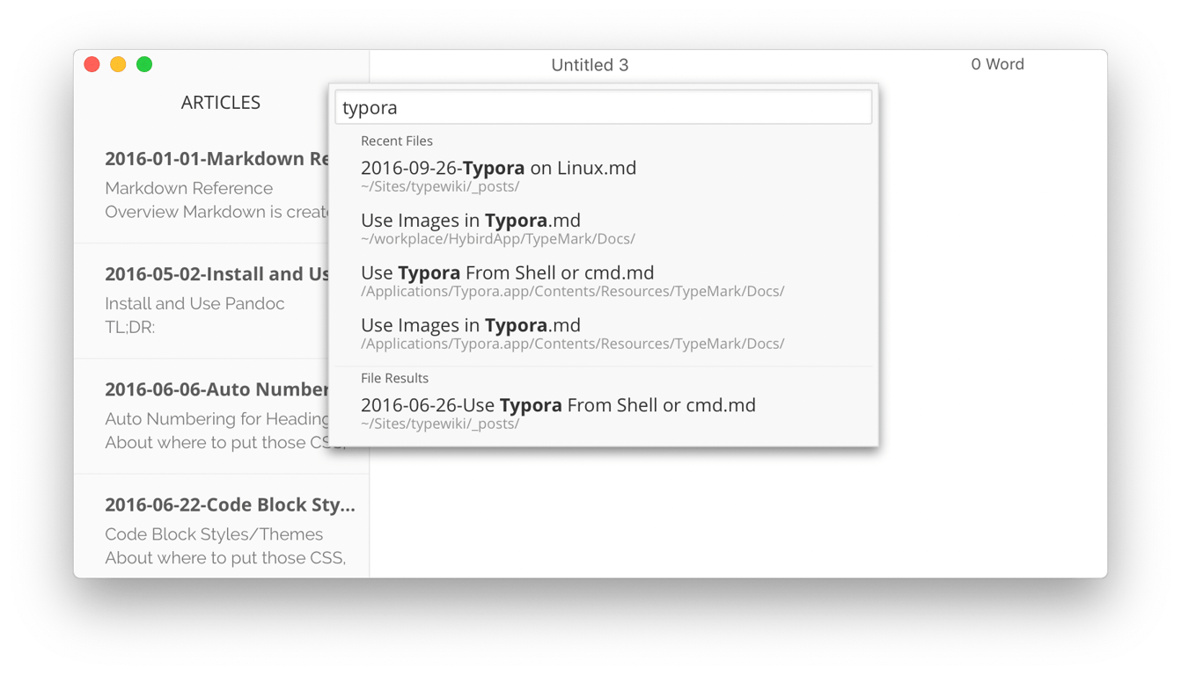The height and width of the screenshot is (675, 1181).
Task: Click the "Code Block Styles/Themes" preview text
Action: [x=214, y=534]
